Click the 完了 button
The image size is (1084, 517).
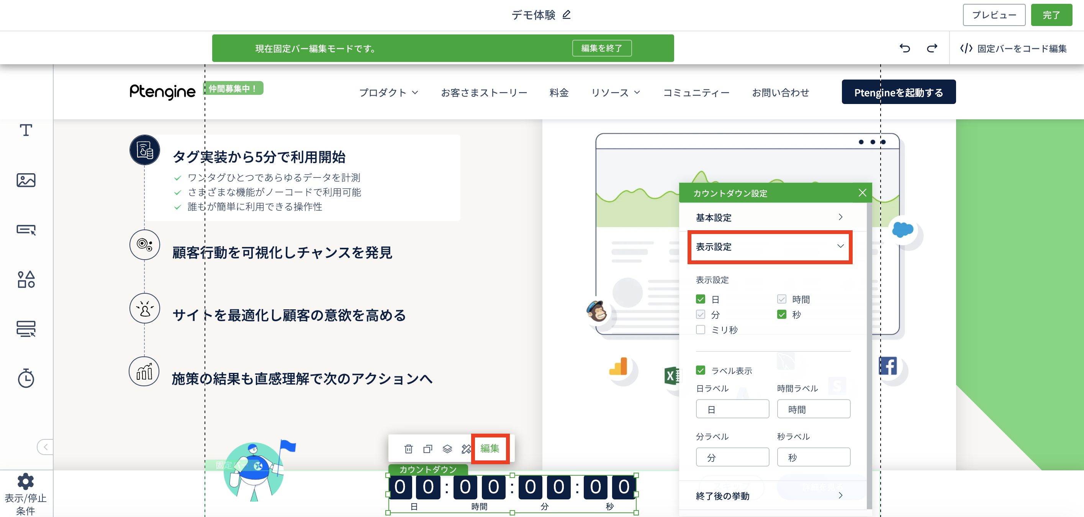[x=1051, y=15]
